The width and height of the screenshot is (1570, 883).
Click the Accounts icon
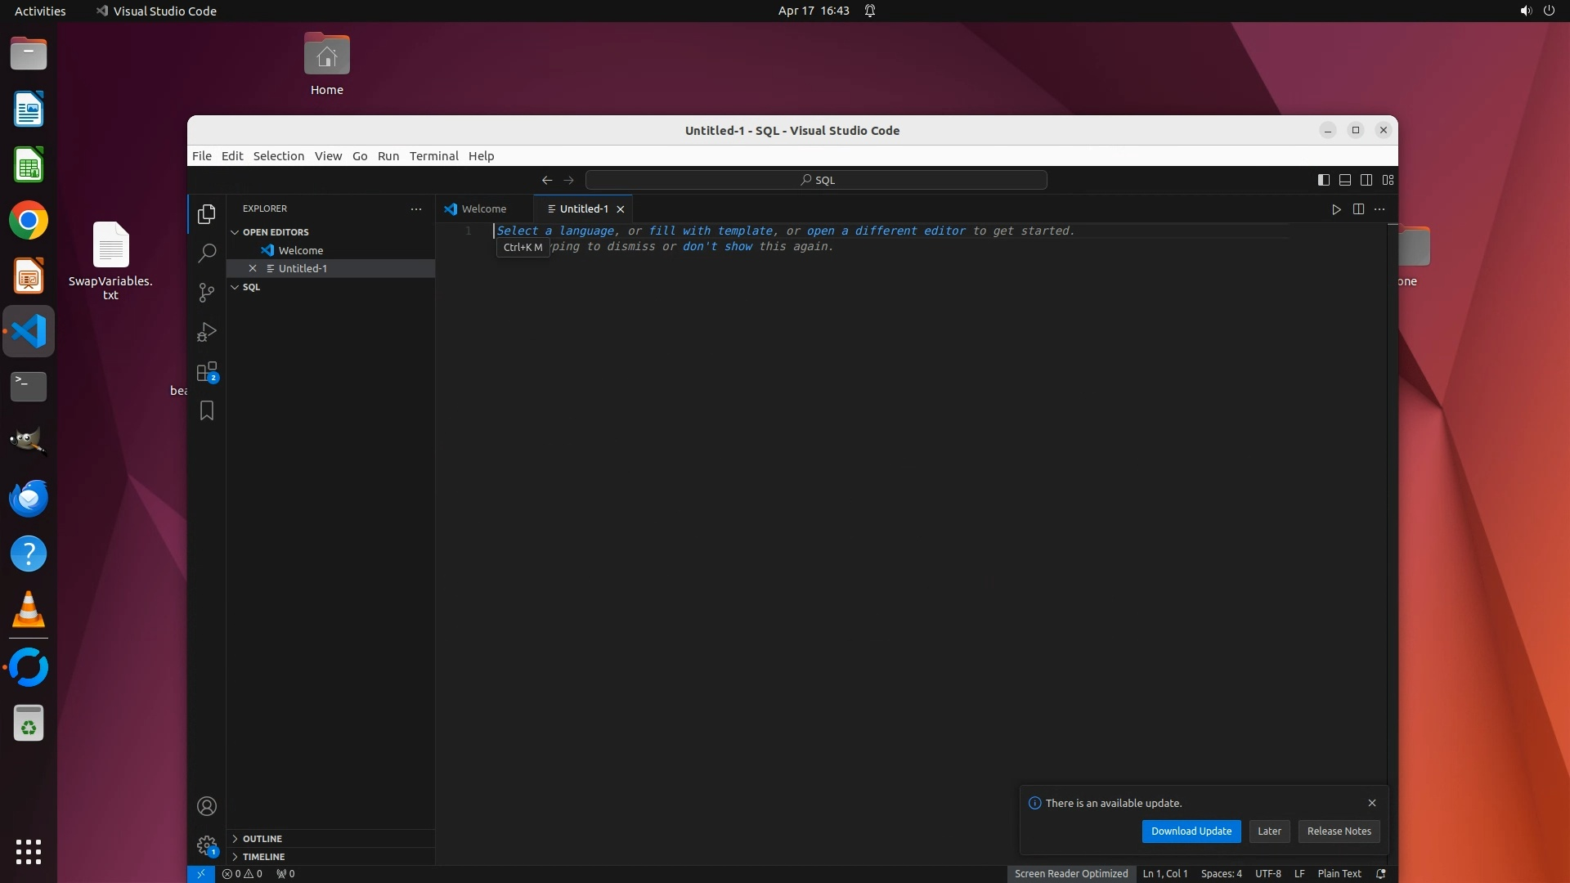pyautogui.click(x=207, y=806)
